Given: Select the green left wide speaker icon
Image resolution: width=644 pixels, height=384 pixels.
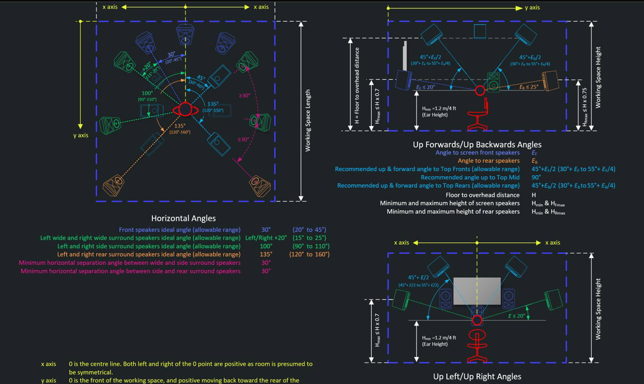Looking at the screenshot, I should [125, 62].
